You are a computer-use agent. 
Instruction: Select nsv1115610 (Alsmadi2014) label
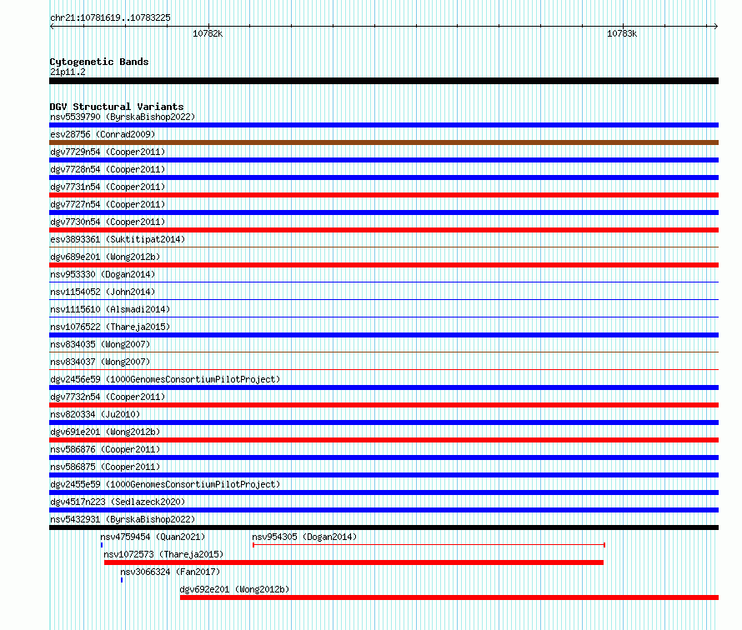[110, 309]
